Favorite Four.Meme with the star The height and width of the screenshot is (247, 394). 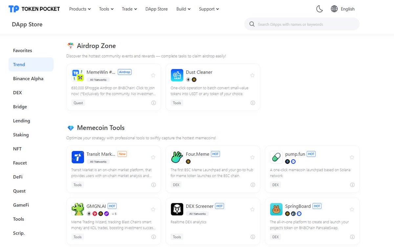pyautogui.click(x=252, y=157)
